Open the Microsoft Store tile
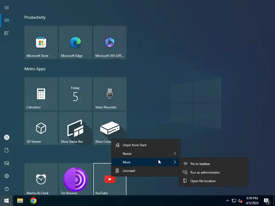The image size is (275, 206). (x=41, y=42)
